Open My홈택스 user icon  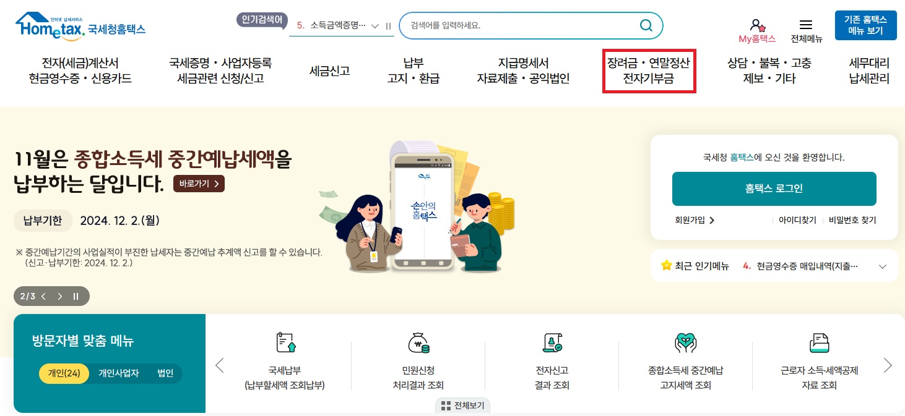point(757,25)
